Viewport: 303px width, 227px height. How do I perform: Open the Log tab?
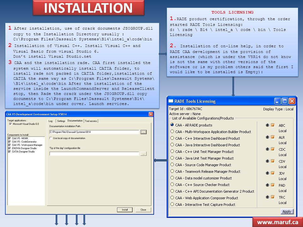tap(50, 121)
